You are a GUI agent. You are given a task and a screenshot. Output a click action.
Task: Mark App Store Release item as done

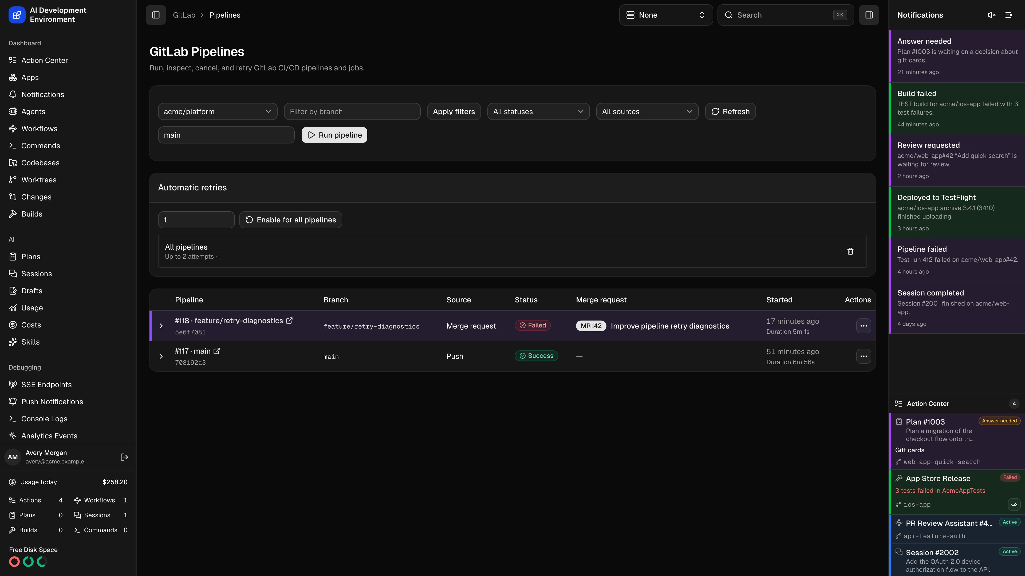1014,505
